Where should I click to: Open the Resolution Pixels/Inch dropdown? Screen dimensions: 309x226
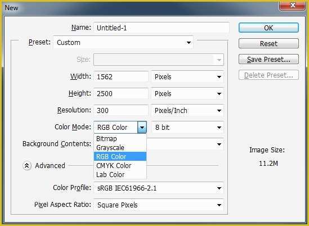click(187, 110)
